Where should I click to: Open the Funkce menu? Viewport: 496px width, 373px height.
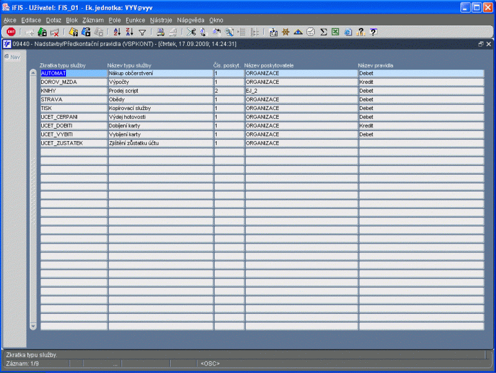(x=136, y=21)
